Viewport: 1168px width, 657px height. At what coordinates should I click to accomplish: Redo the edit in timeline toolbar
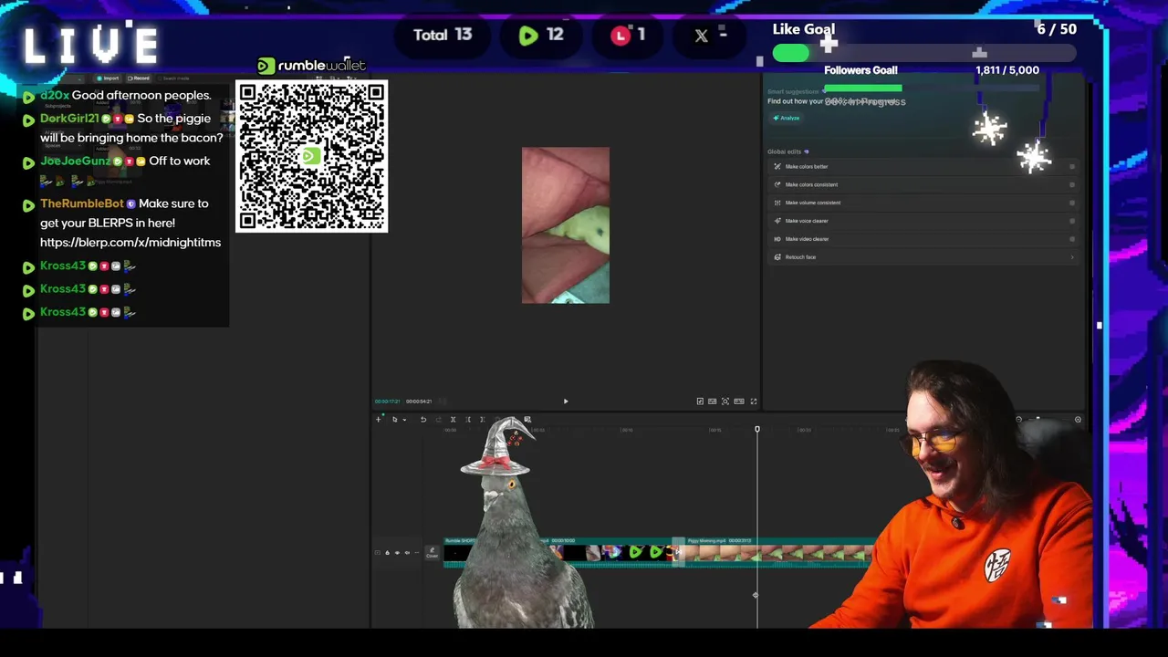pos(438,420)
